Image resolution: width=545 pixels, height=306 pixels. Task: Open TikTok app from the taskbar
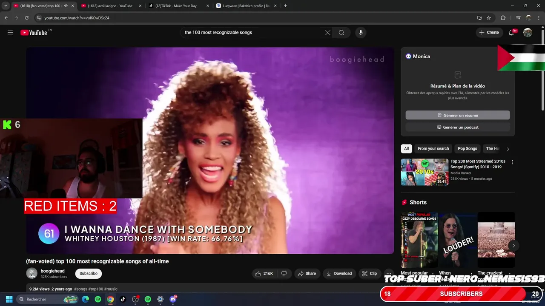click(123, 299)
